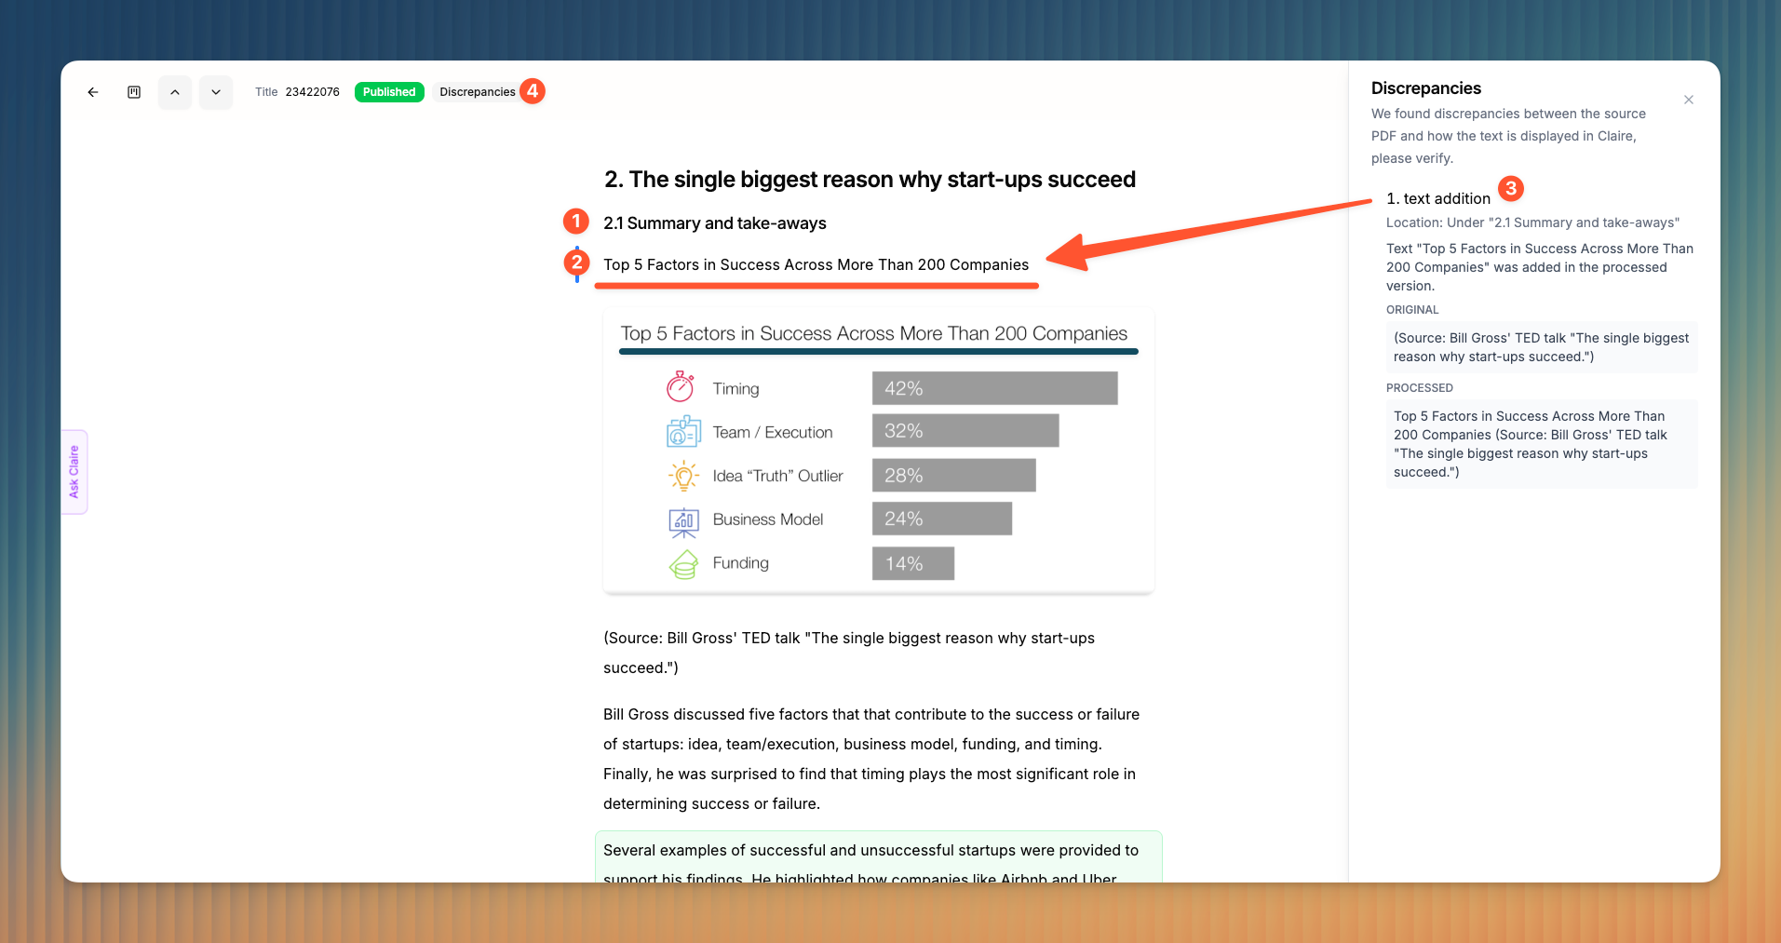This screenshot has height=943, width=1781.
Task: Click the Business Model presentation icon
Action: point(684,522)
